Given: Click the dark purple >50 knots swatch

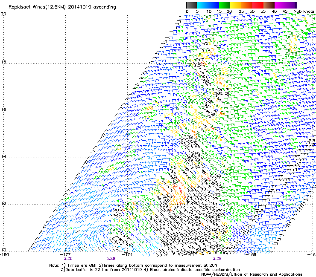Looking at the screenshot, I should pyautogui.click(x=296, y=5).
